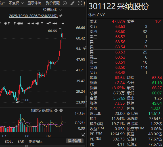The width and height of the screenshot is (163, 147).
Task: Click 买一 price 63.53
Action: tap(120, 52)
